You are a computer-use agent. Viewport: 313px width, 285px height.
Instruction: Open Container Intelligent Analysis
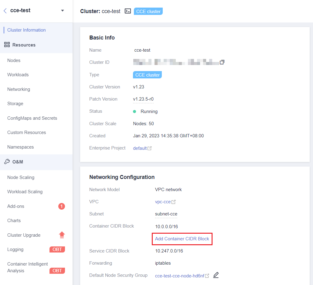click(x=27, y=267)
